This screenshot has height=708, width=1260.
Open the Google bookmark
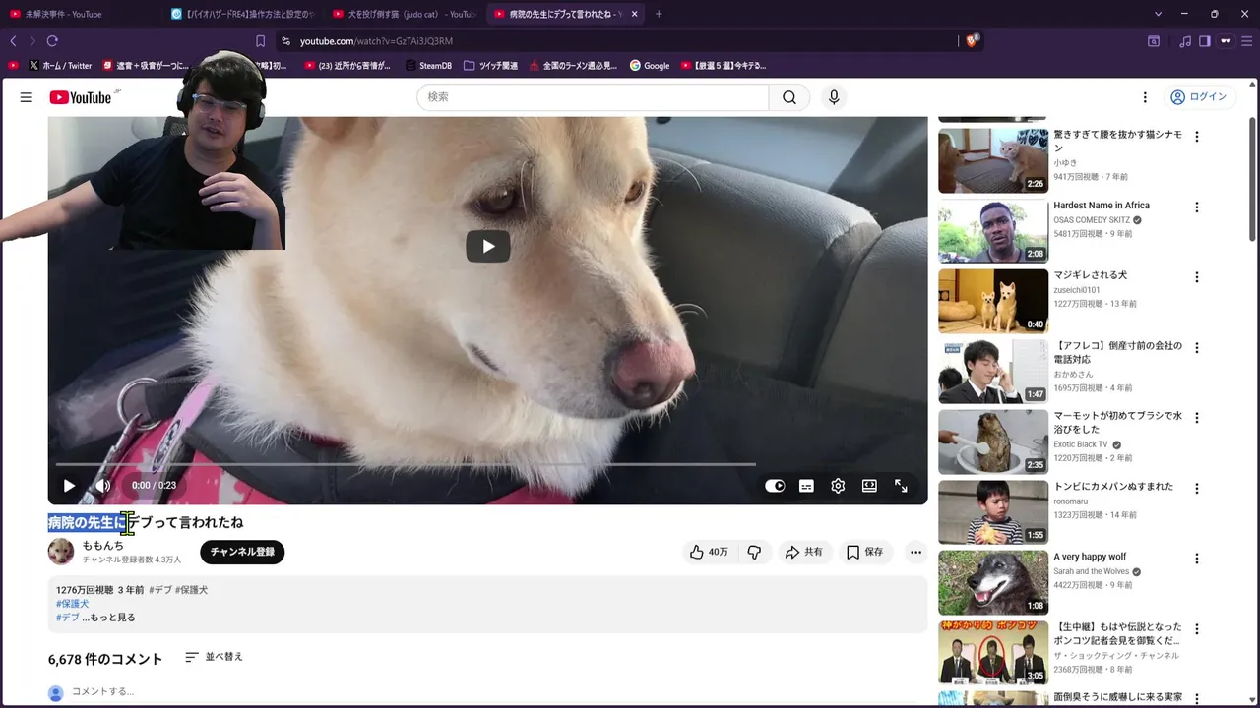[x=650, y=66]
